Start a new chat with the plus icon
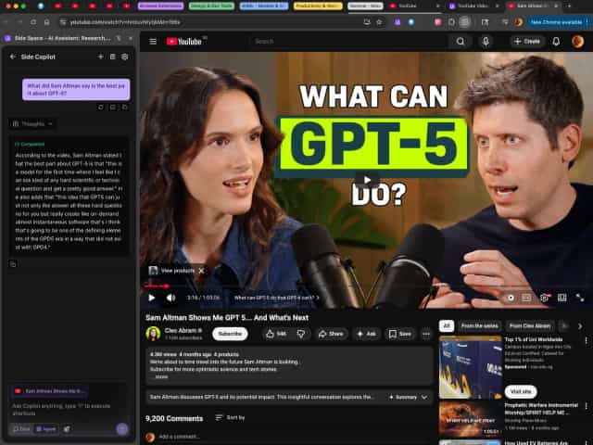593x445 pixels. coord(101,57)
